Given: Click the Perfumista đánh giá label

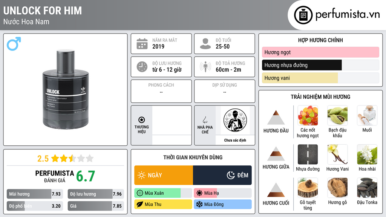Looking at the screenshot, I should 55,176.
